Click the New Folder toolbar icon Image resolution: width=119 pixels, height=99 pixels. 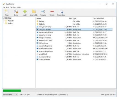point(34,11)
